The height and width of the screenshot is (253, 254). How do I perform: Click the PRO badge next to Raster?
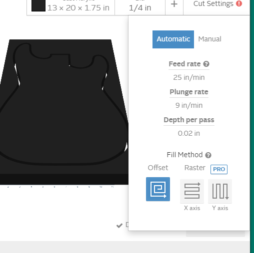219,169
